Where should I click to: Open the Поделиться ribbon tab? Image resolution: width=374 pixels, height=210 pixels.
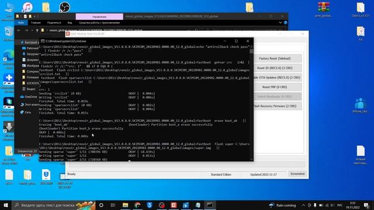(x=54, y=23)
